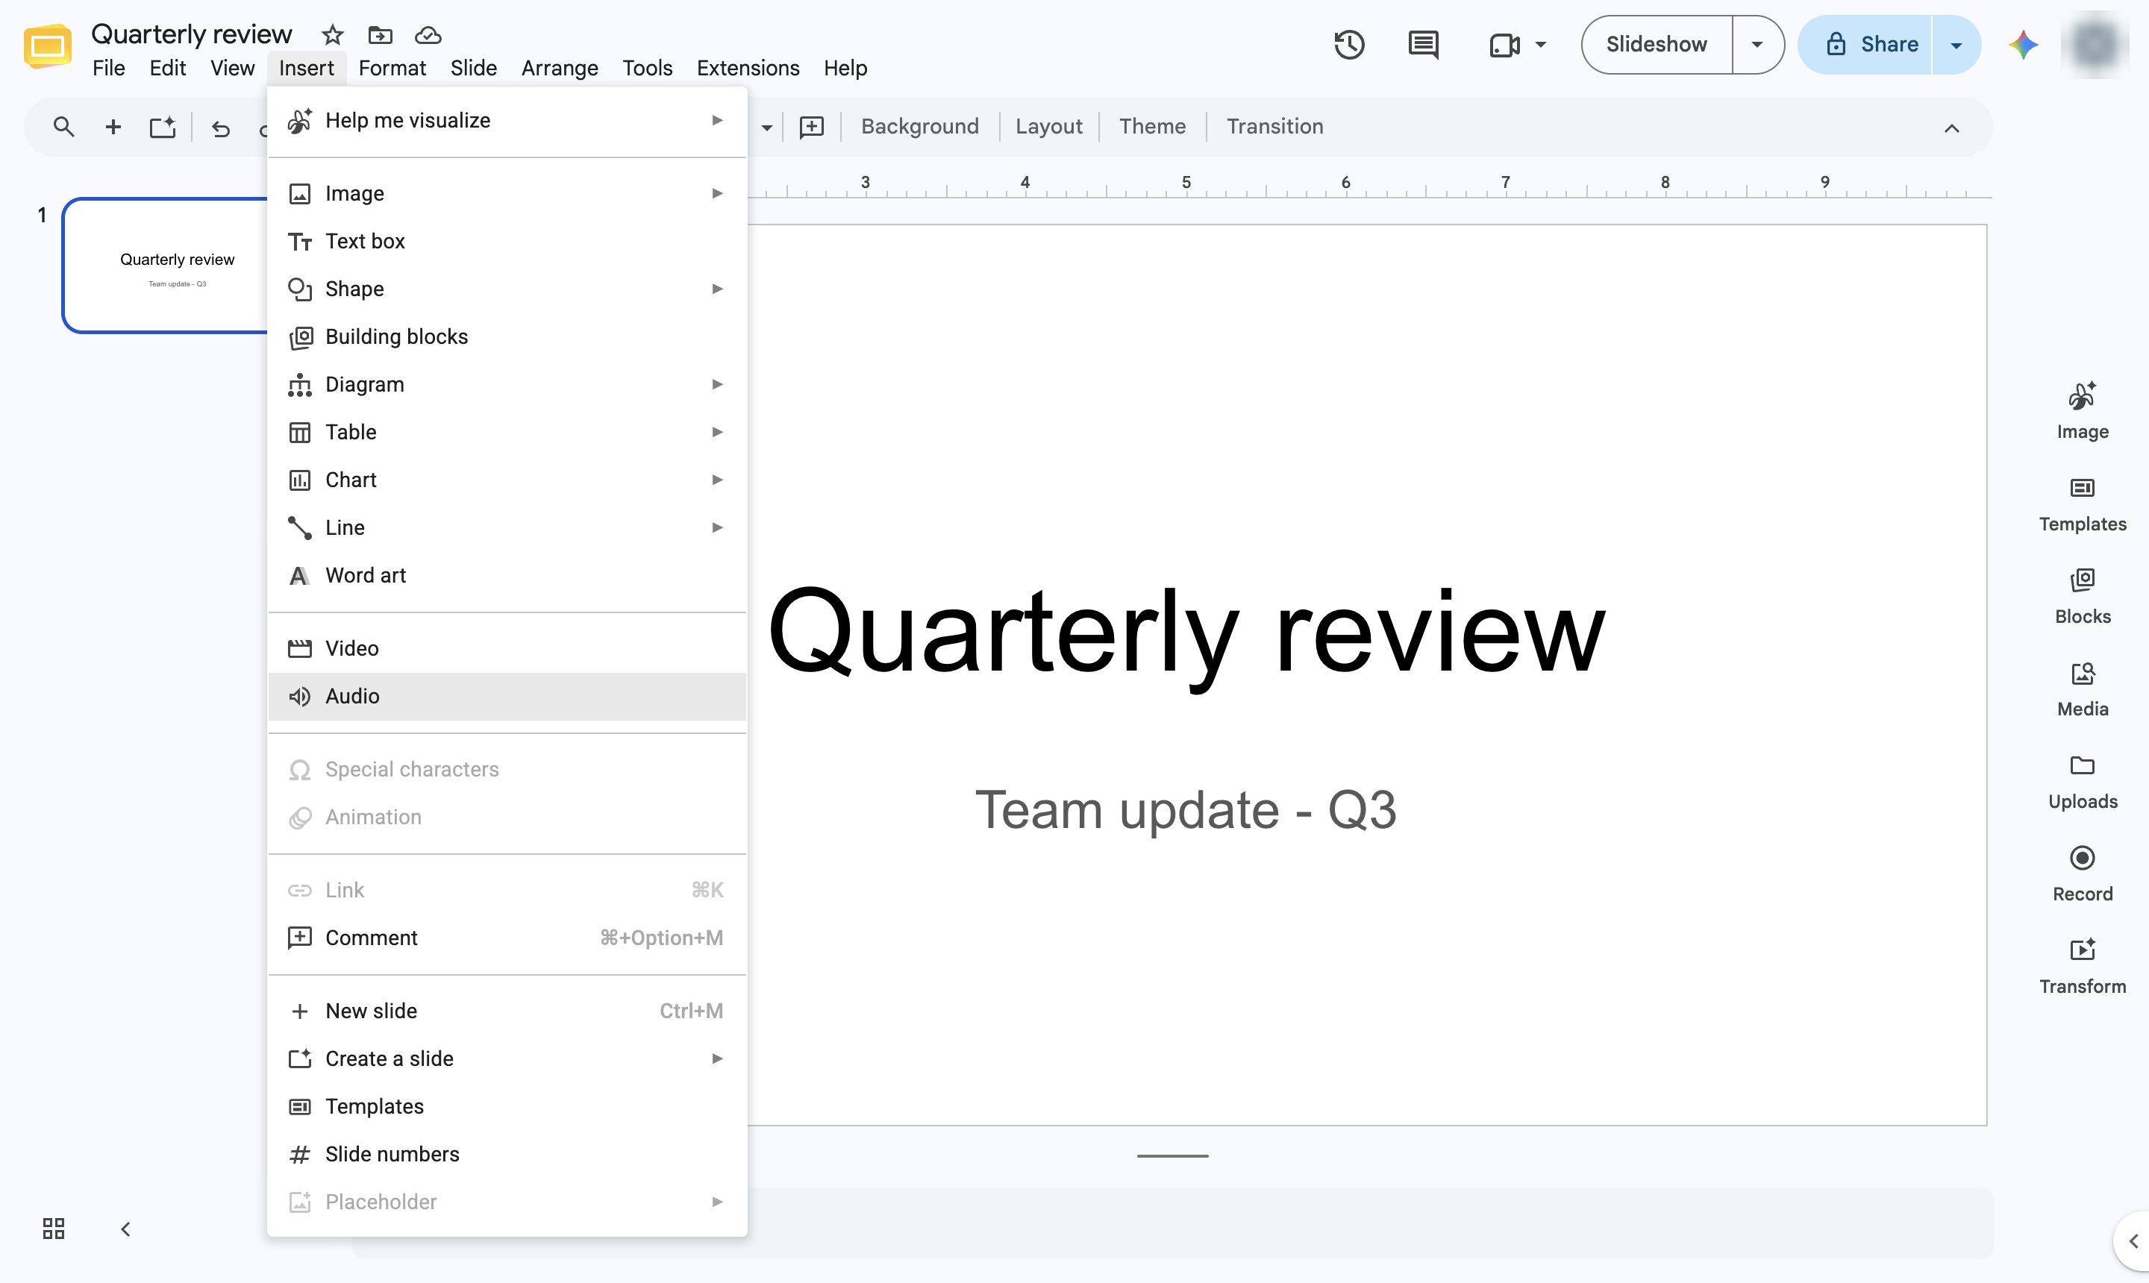Open Templates in the right side panel
2149x1283 pixels.
pyautogui.click(x=2082, y=505)
